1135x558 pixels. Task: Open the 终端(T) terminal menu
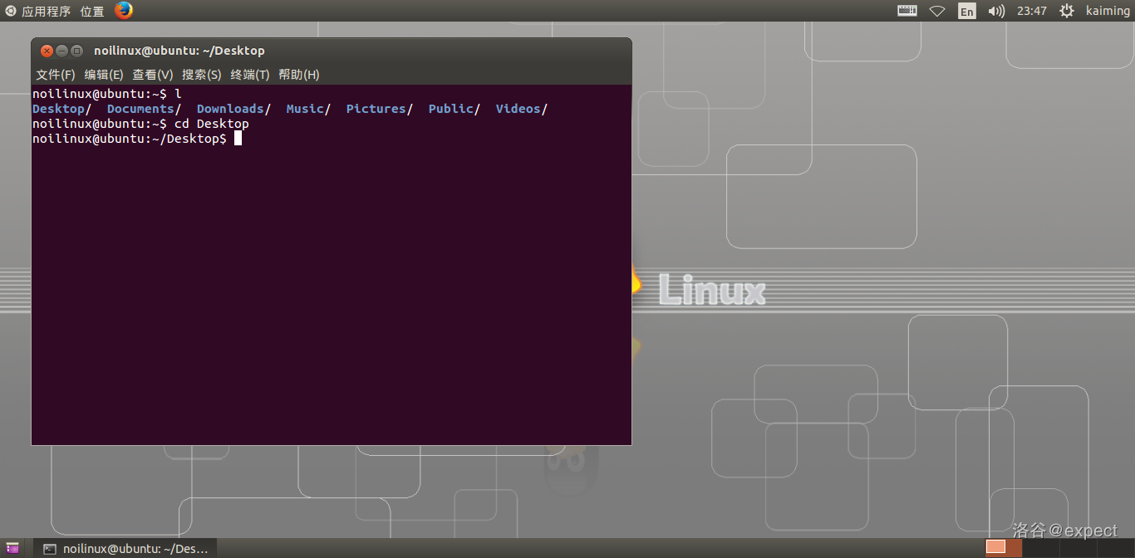click(x=250, y=75)
